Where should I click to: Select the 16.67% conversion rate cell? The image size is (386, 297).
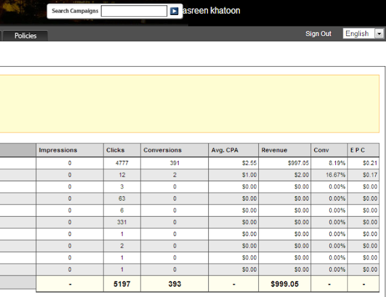(x=329, y=175)
